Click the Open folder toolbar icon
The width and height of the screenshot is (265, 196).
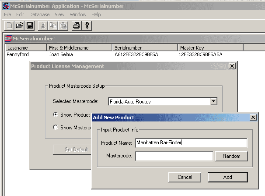(x=19, y=26)
